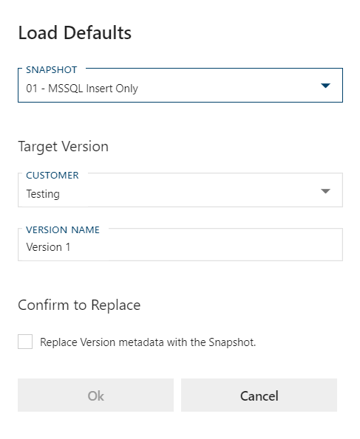Click the Customer dropdown arrow icon

pos(325,191)
